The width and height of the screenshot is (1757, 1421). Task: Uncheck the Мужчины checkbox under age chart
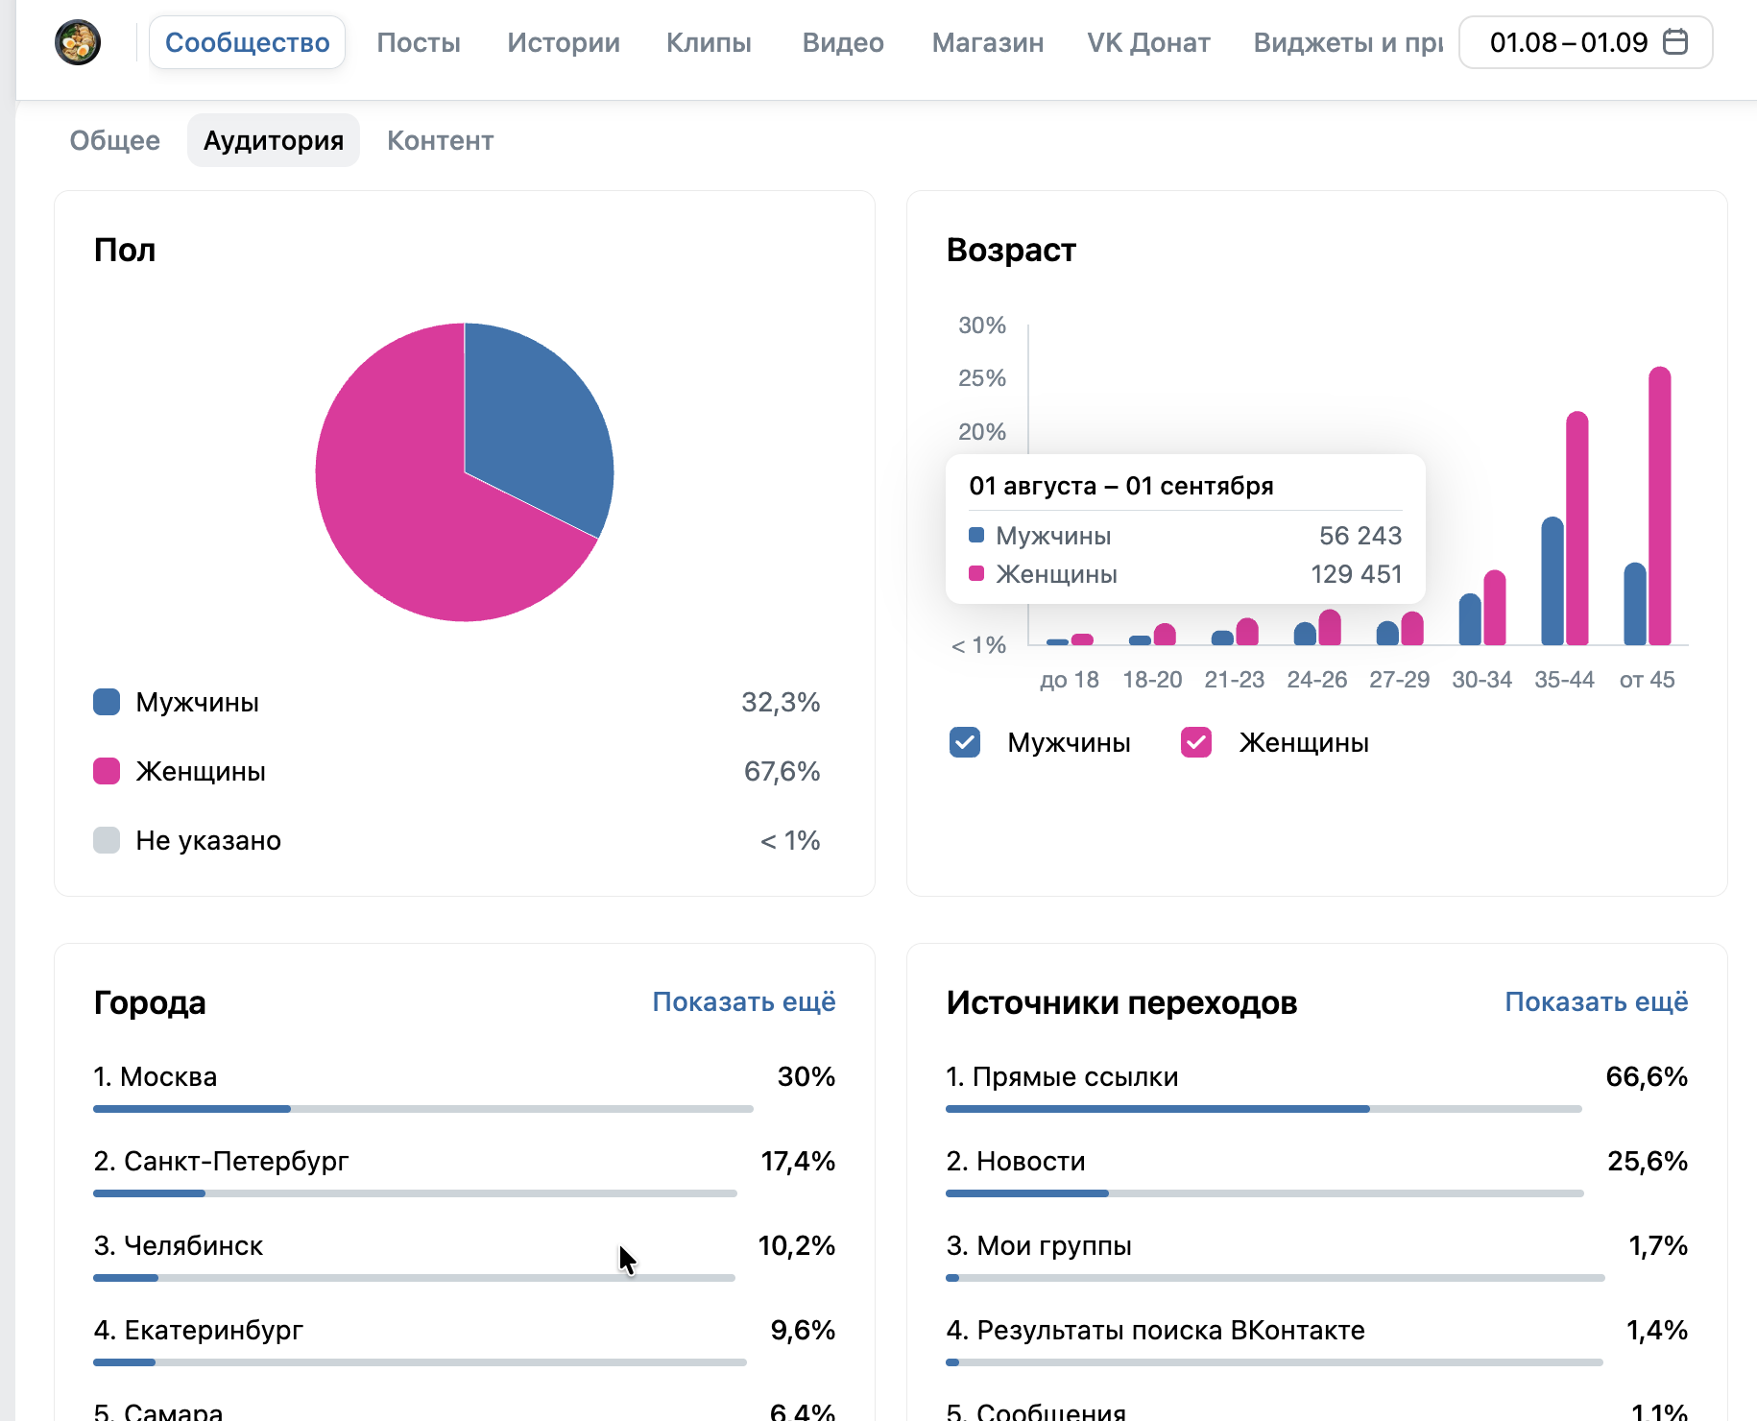coord(965,742)
